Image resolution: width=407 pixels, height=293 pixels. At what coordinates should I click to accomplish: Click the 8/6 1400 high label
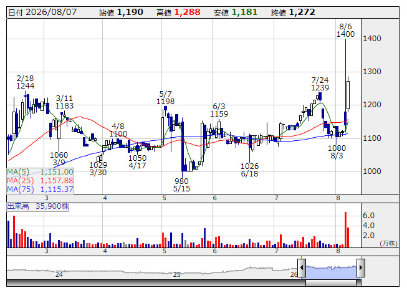(x=345, y=31)
